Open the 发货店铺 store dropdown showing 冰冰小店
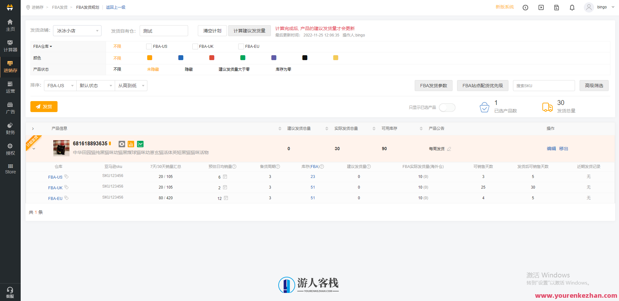 pyautogui.click(x=77, y=30)
